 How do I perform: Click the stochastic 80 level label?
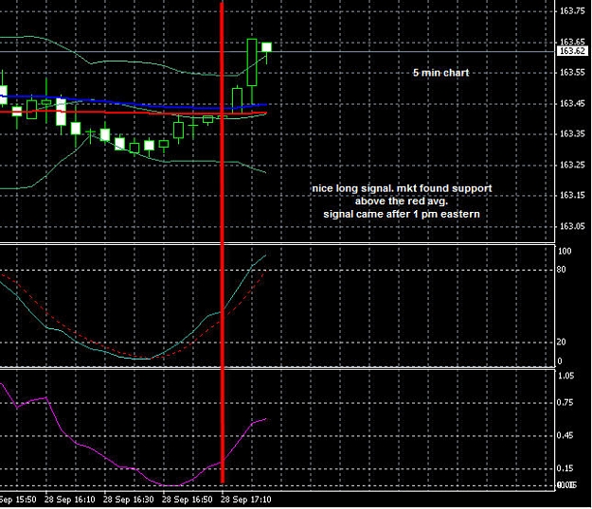tap(562, 270)
